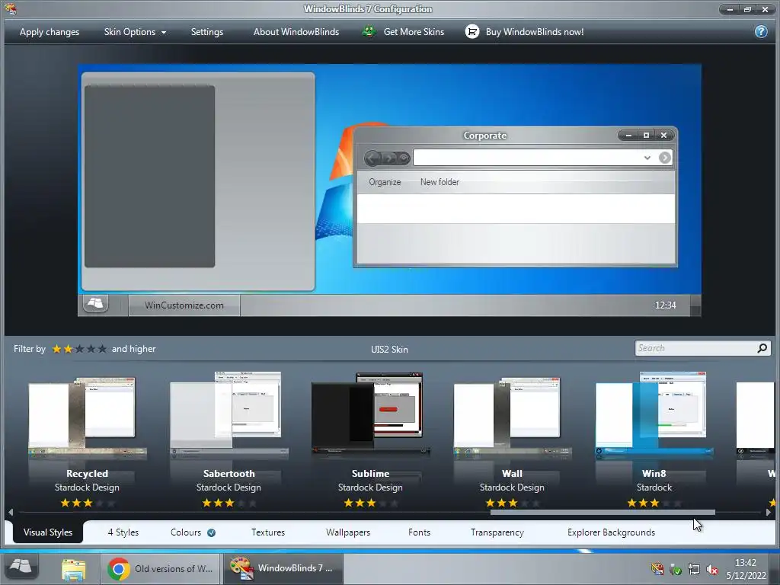Select the Wall skin thumbnail
This screenshot has height=585, width=780.
point(513,417)
